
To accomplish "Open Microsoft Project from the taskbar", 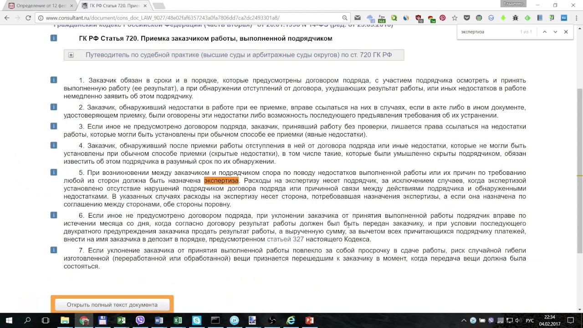I will 121,320.
